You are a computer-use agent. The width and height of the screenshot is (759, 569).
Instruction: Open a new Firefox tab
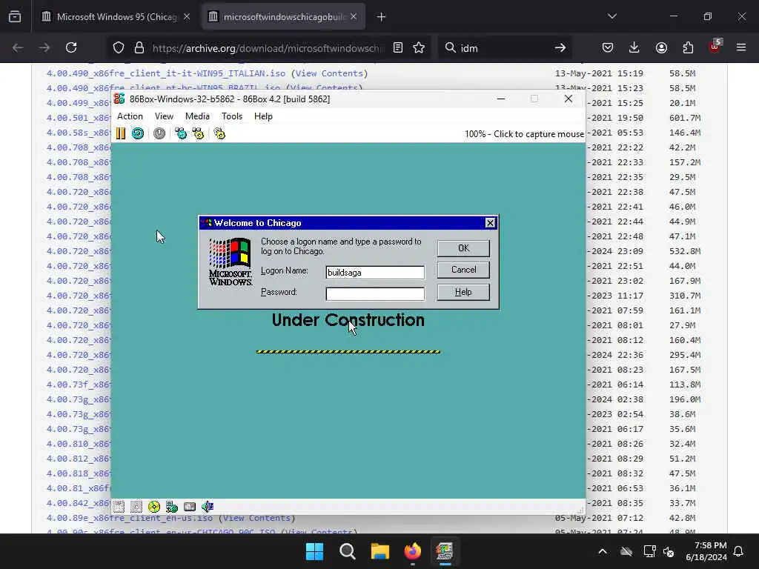382,17
